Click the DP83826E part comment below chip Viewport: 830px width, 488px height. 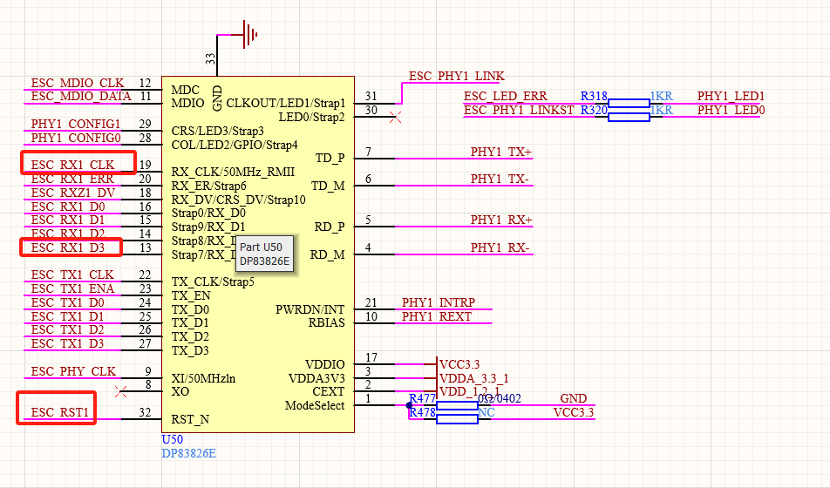pos(188,454)
